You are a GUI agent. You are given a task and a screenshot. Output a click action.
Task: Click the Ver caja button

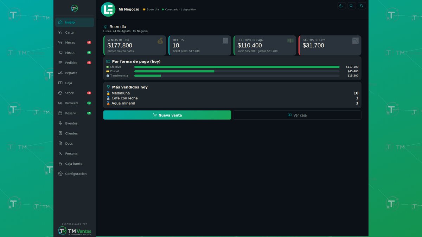pos(297,115)
